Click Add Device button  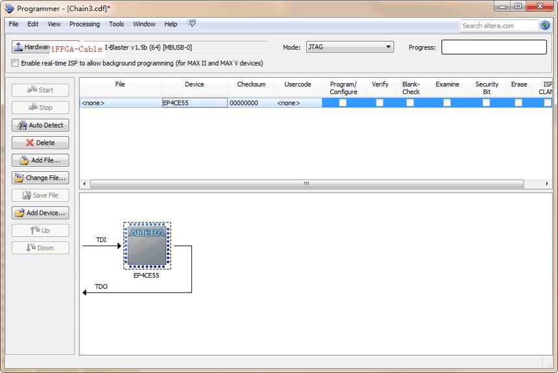click(x=40, y=213)
